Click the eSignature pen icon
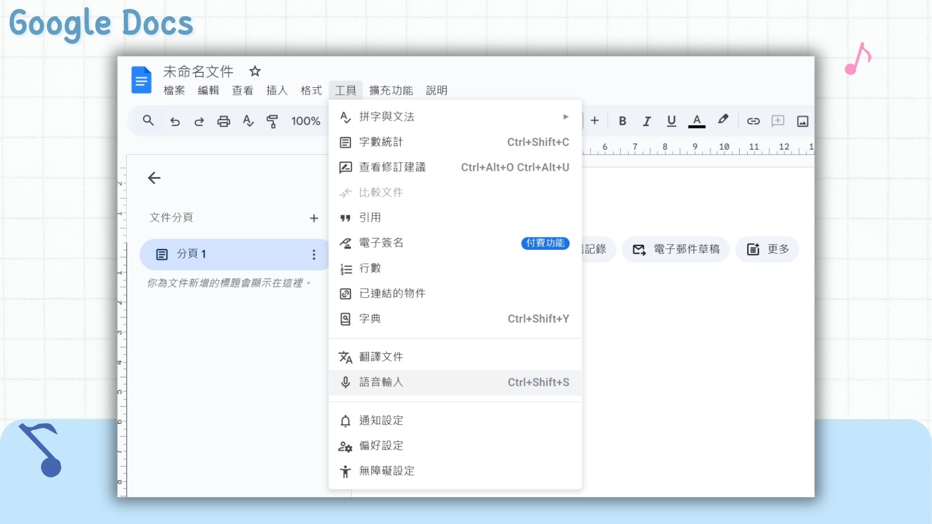932x524 pixels. tap(345, 243)
